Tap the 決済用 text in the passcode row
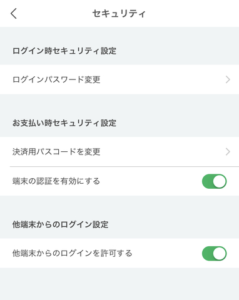Screen dimensions: 239x300 click(x=24, y=152)
